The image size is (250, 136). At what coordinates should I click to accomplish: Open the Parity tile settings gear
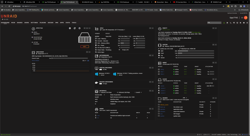pyautogui.click(x=213, y=28)
